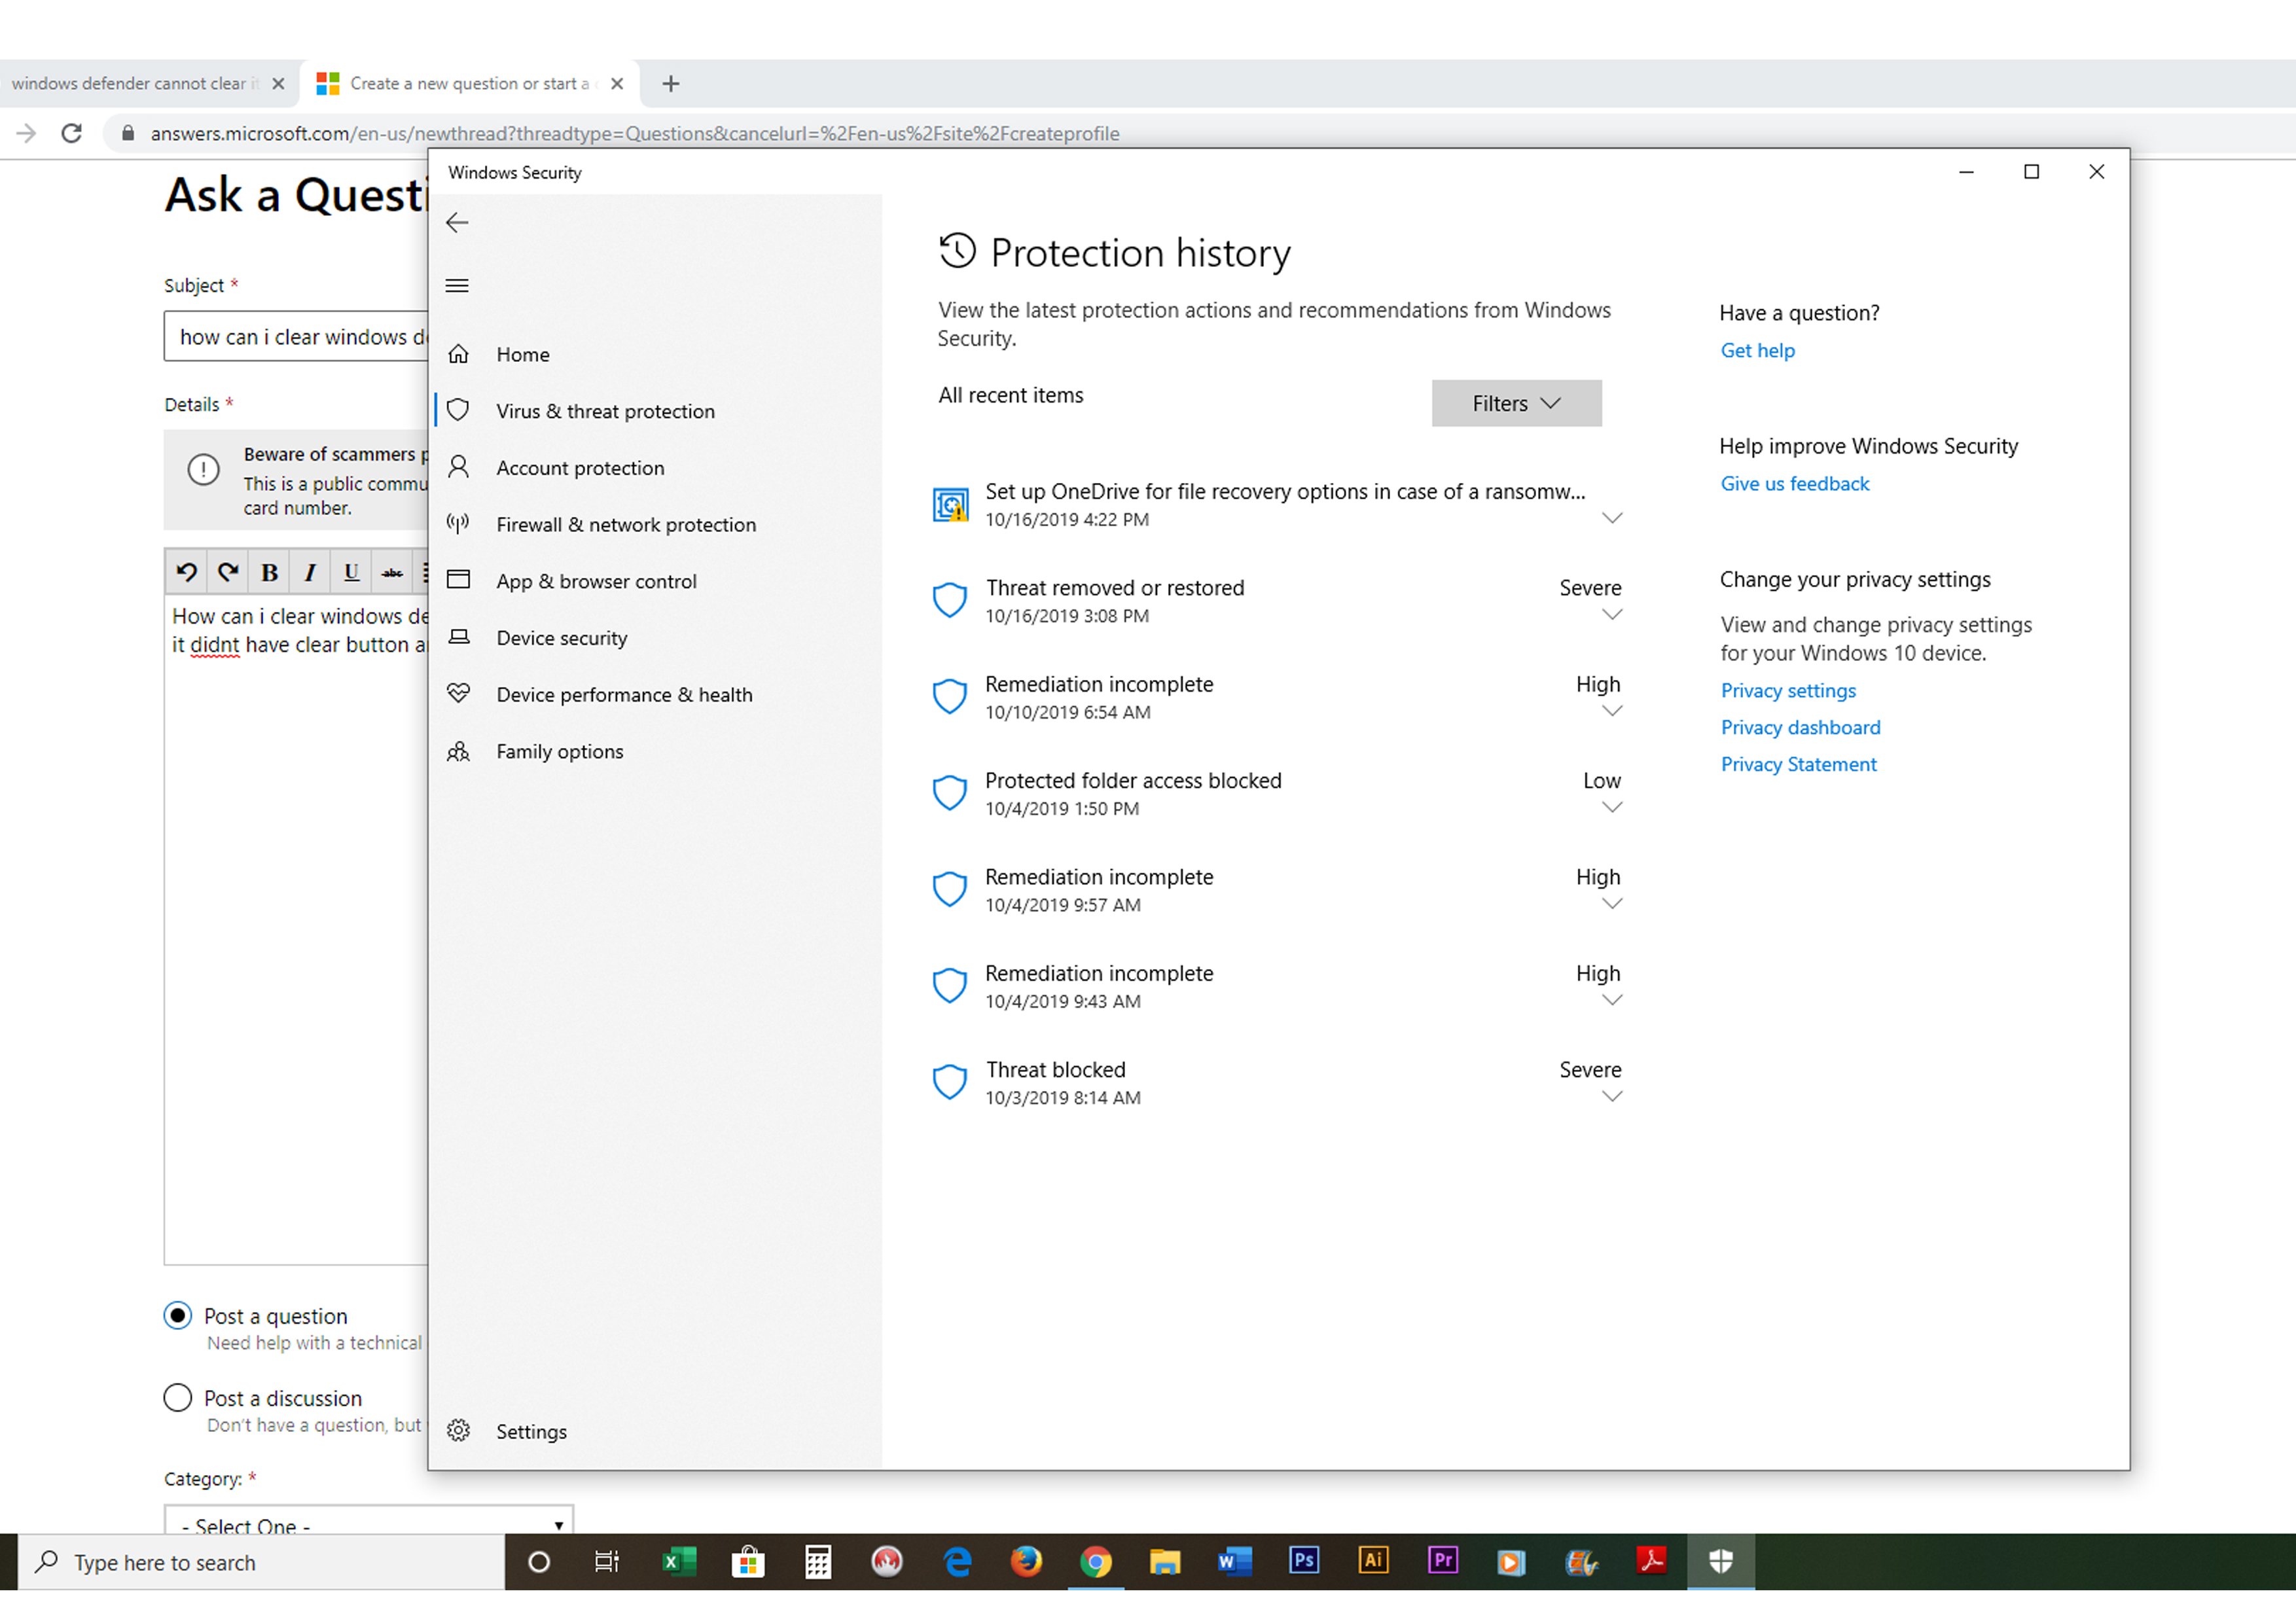Open the Account protection menu item

(580, 468)
